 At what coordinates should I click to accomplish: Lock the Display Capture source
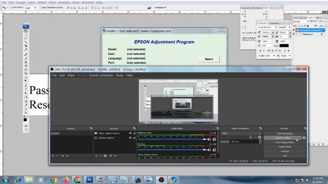(x=134, y=137)
